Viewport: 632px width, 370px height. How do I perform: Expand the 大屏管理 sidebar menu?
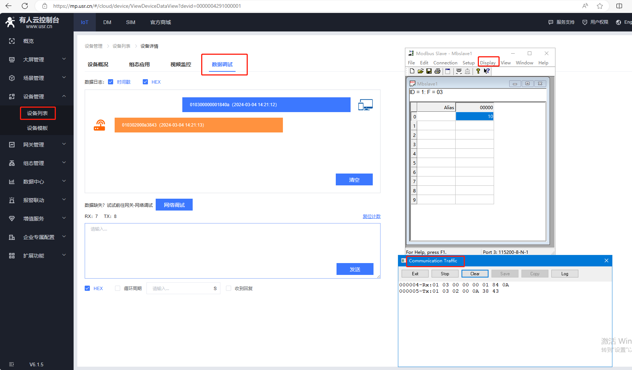pyautogui.click(x=64, y=59)
